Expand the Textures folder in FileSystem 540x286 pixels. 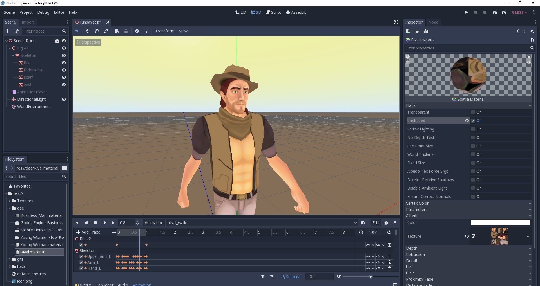coord(10,201)
